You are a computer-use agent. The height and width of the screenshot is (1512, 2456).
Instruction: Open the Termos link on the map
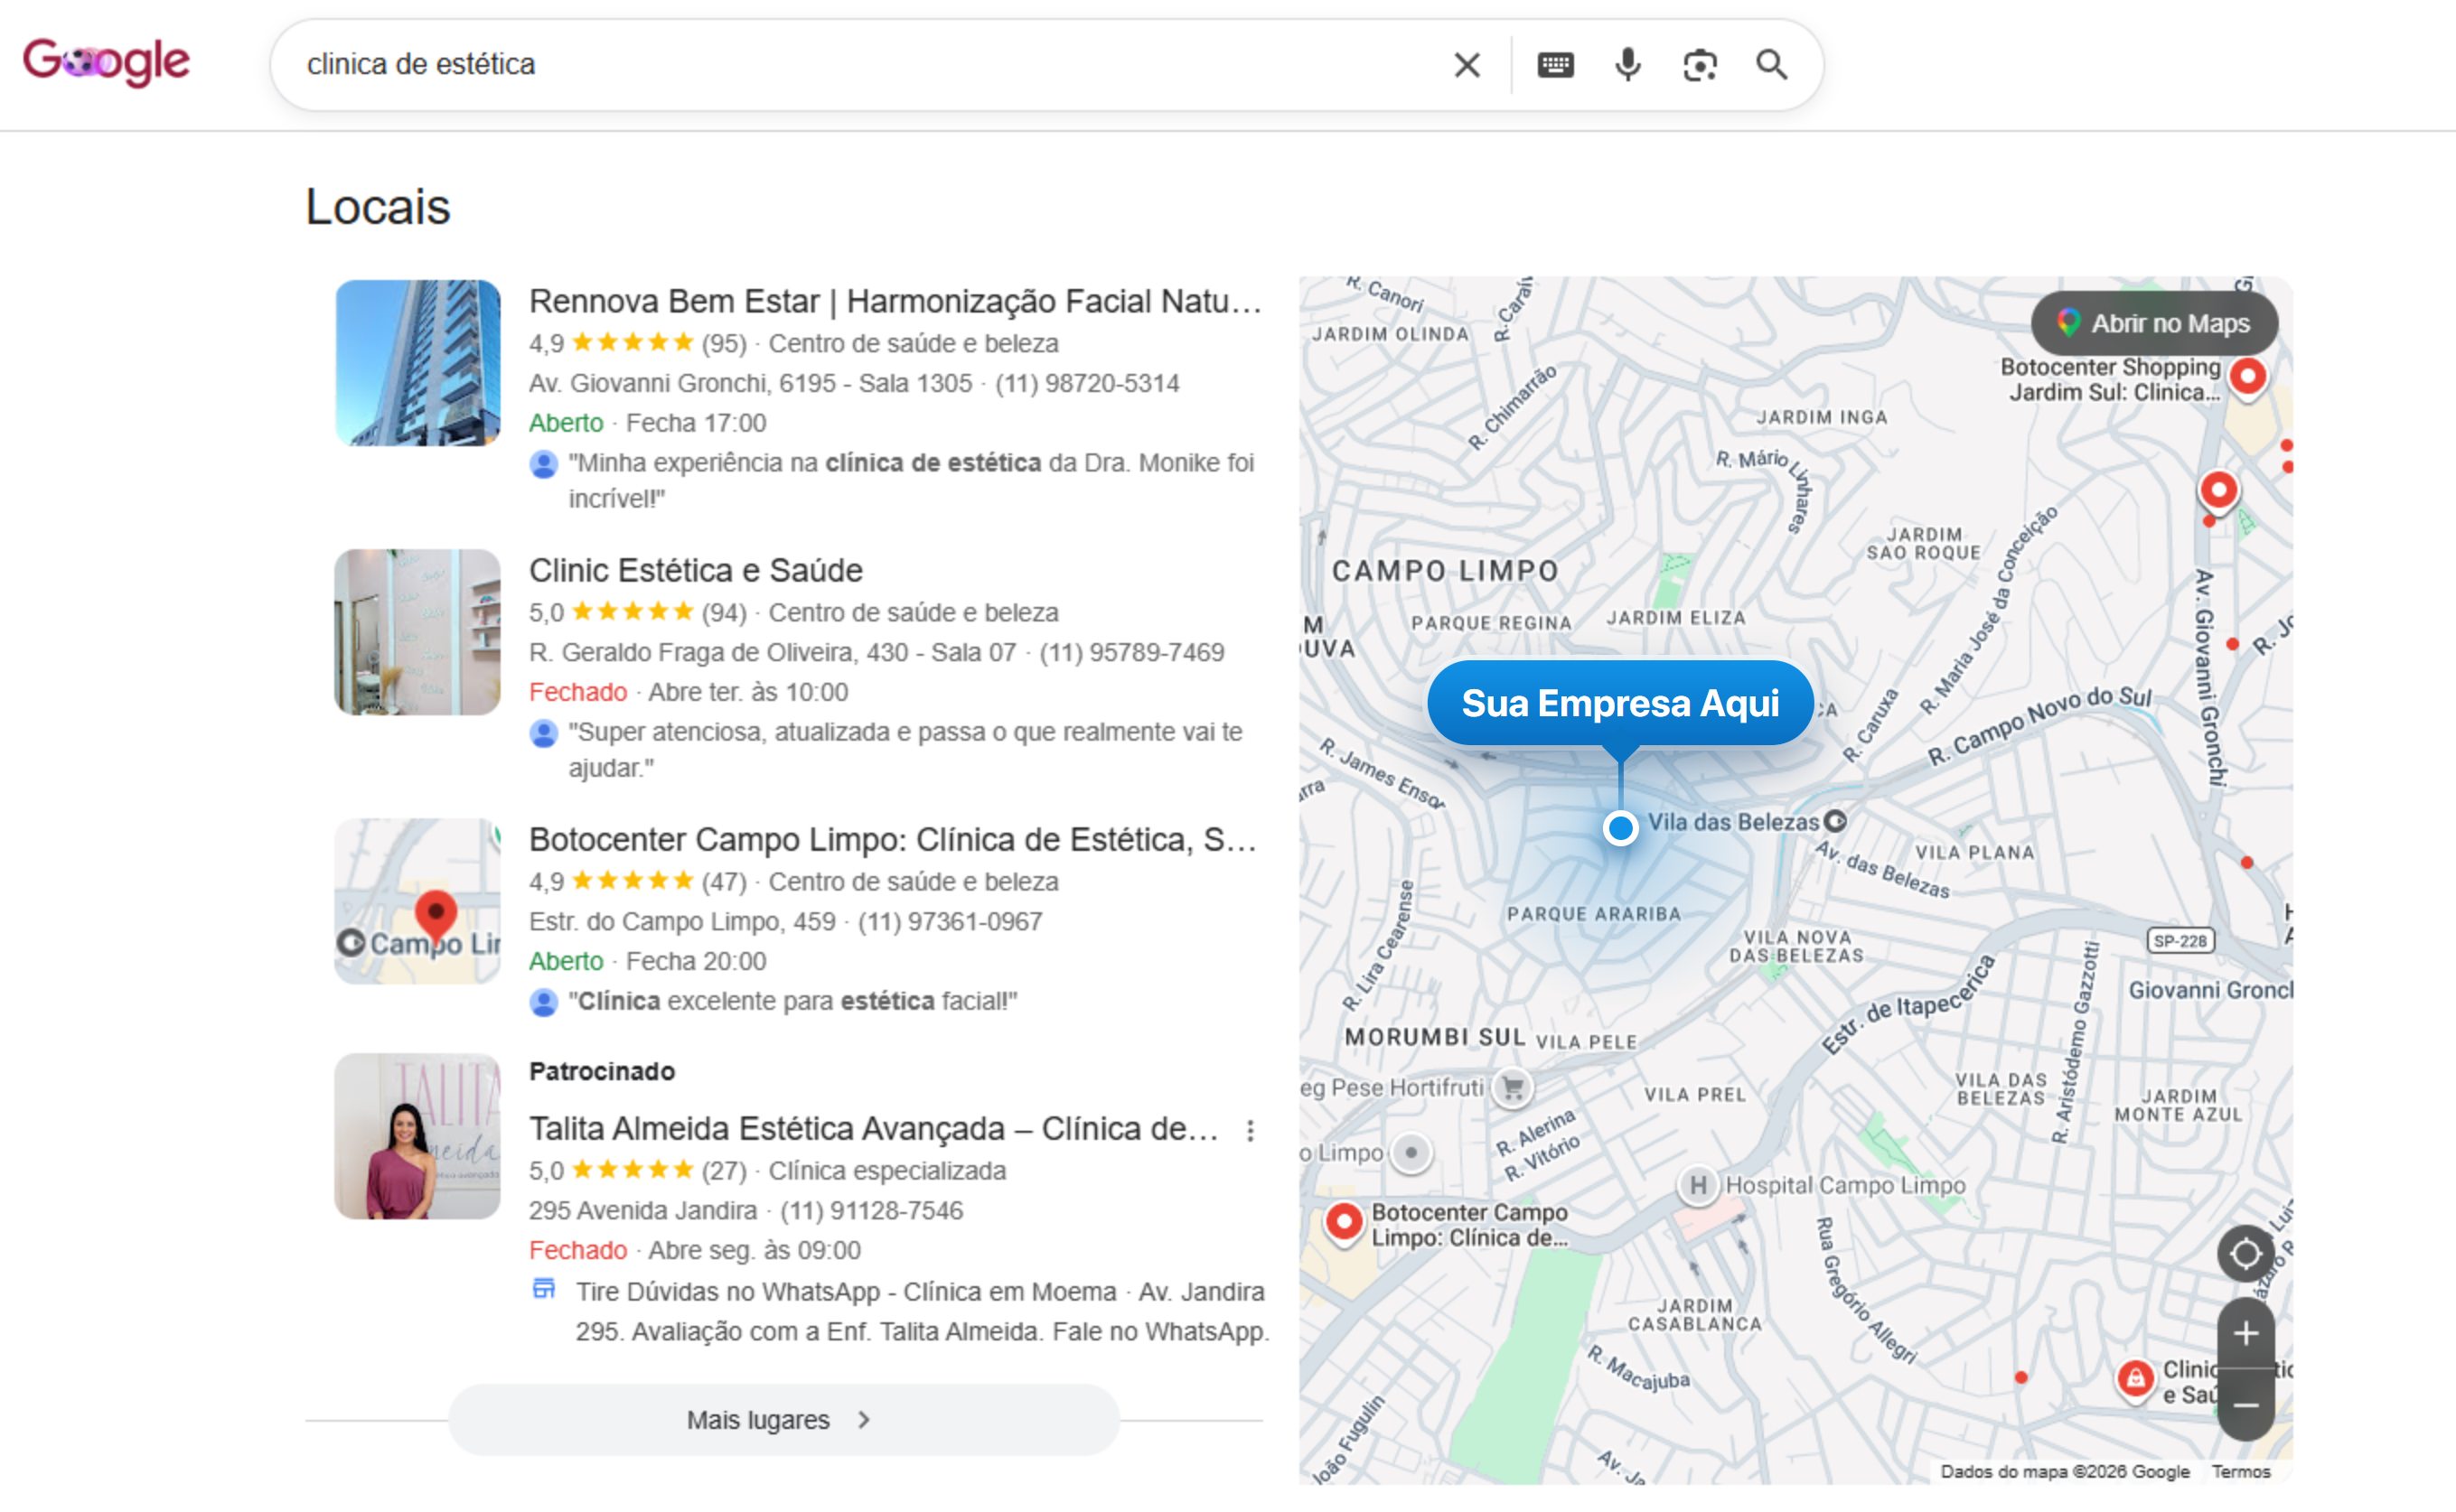coord(2240,1471)
